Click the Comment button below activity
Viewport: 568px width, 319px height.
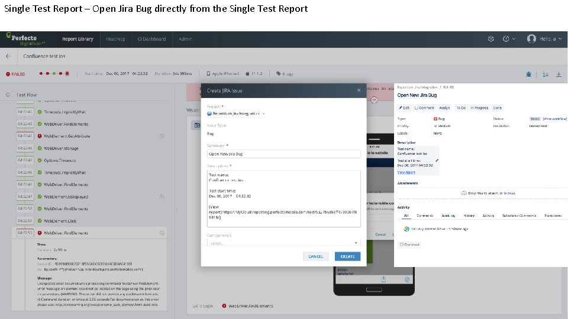(x=409, y=245)
